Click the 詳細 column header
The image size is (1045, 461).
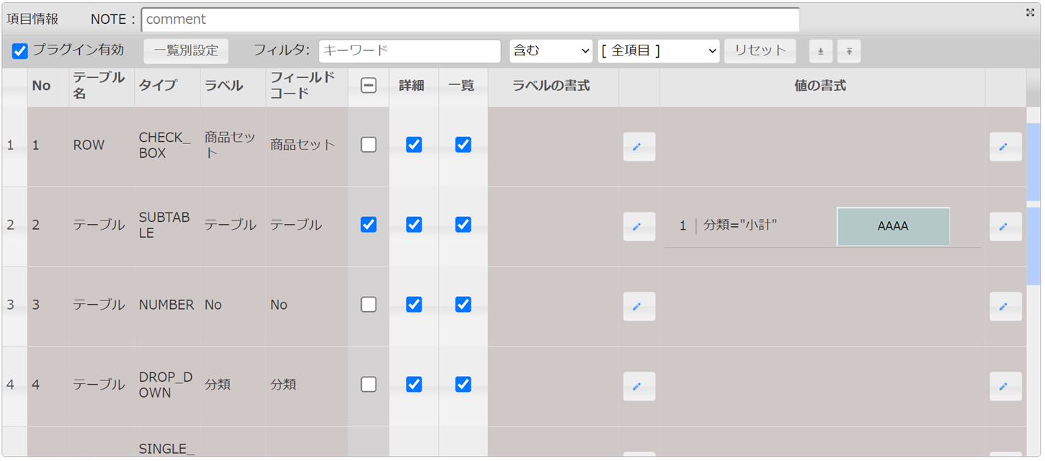412,86
